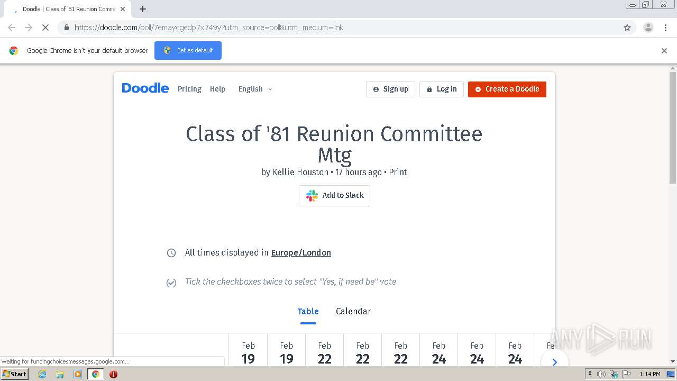Show hidden system tray icons
Screen dimensions: 677x381
(590, 374)
